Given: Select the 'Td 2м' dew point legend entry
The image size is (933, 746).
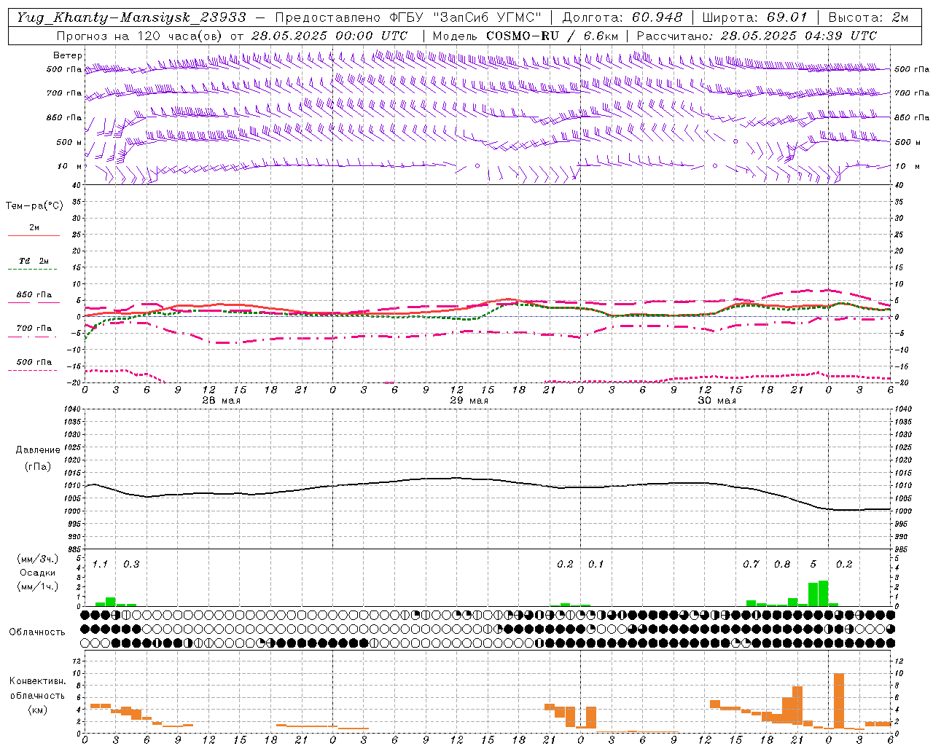Looking at the screenshot, I should (34, 261).
